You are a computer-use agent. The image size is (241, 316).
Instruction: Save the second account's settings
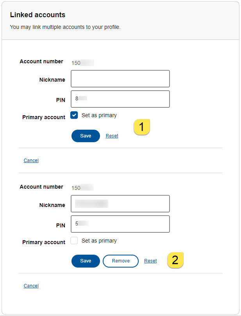click(86, 261)
